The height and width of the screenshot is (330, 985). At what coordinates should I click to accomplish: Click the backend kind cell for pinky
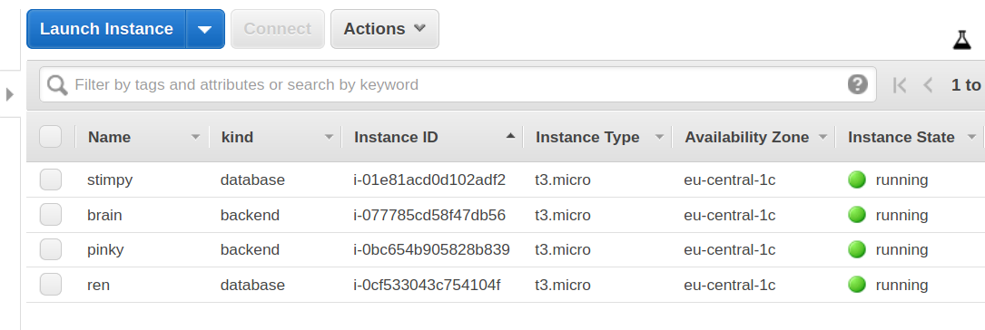(250, 249)
